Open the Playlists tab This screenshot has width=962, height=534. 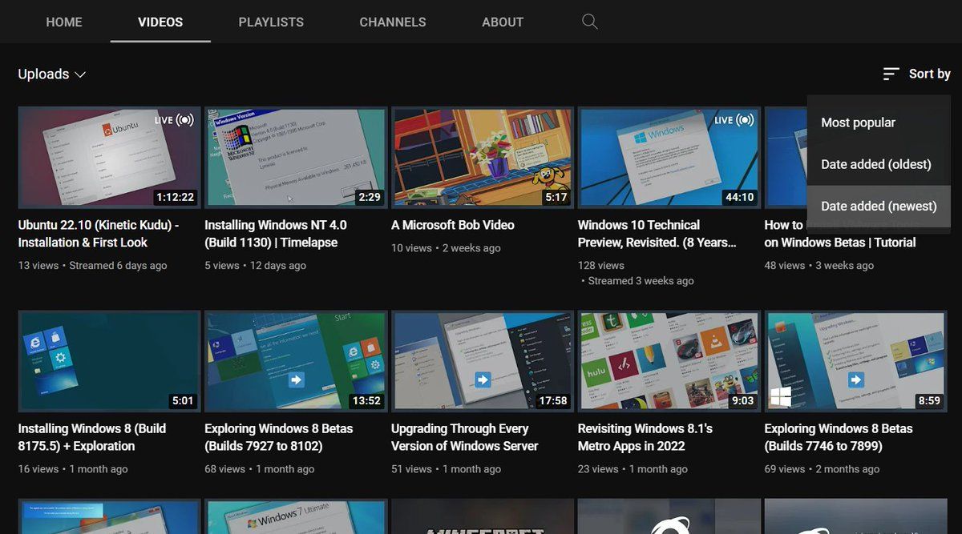(271, 22)
